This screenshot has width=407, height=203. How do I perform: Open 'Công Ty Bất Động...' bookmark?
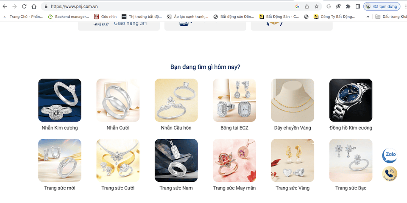(x=335, y=17)
